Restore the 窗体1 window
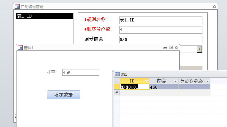Image resolution: width=227 pixels, height=127 pixels. (x=171, y=47)
